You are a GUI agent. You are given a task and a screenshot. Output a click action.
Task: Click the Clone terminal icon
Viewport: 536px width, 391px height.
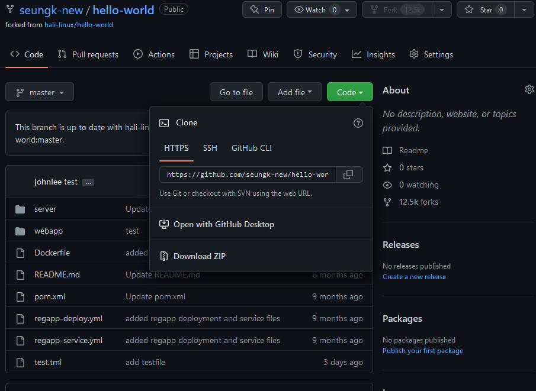(x=164, y=123)
